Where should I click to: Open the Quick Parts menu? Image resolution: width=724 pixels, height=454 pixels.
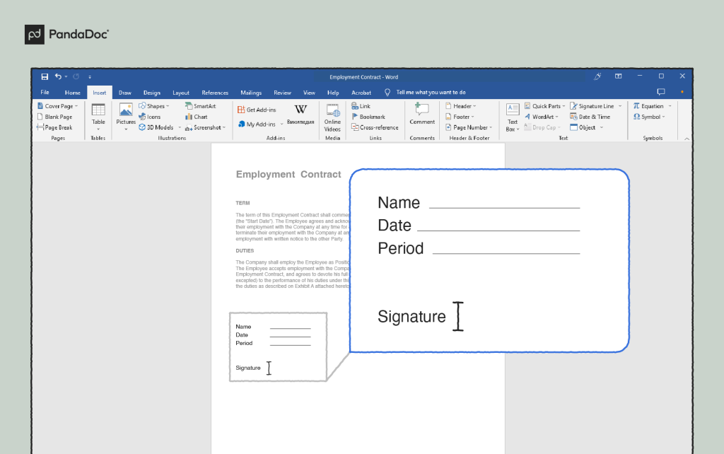click(545, 106)
